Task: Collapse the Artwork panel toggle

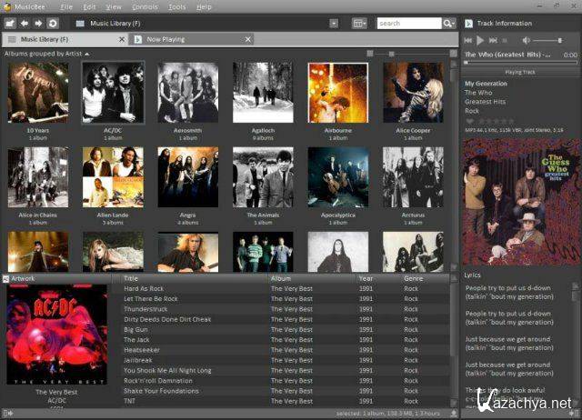Action: (x=5, y=278)
